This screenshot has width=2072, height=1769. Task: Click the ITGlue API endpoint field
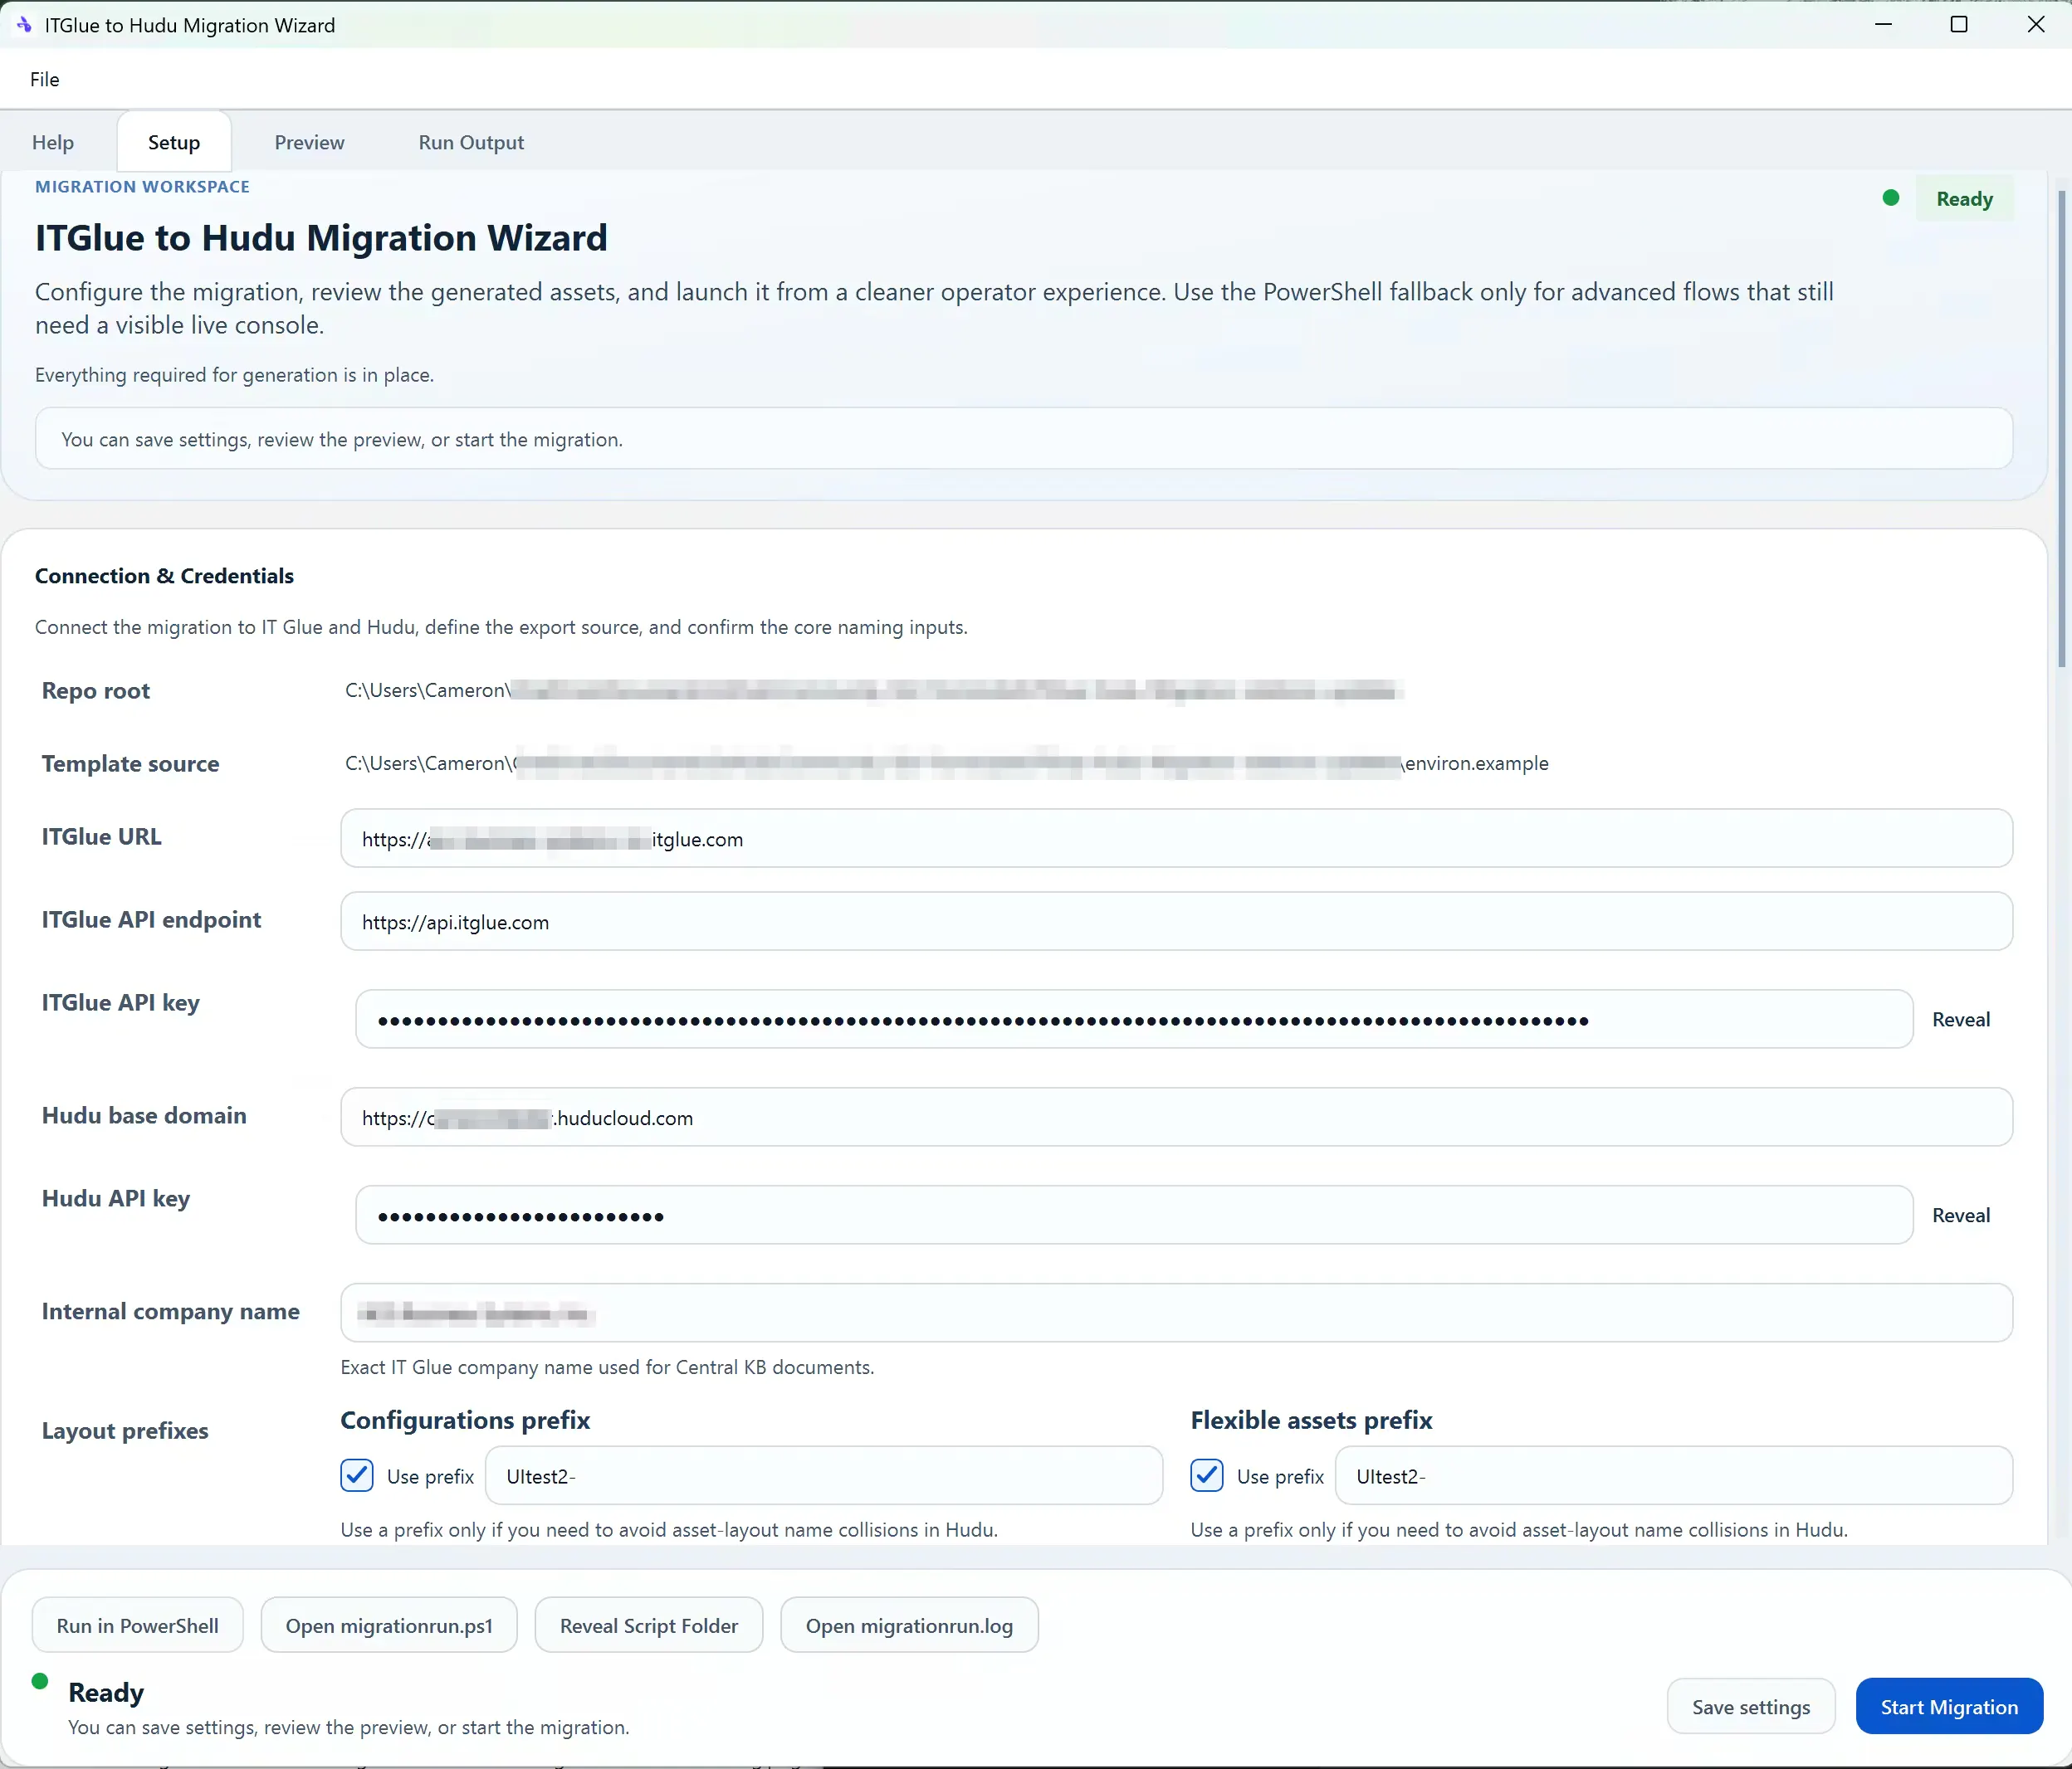(x=1176, y=922)
